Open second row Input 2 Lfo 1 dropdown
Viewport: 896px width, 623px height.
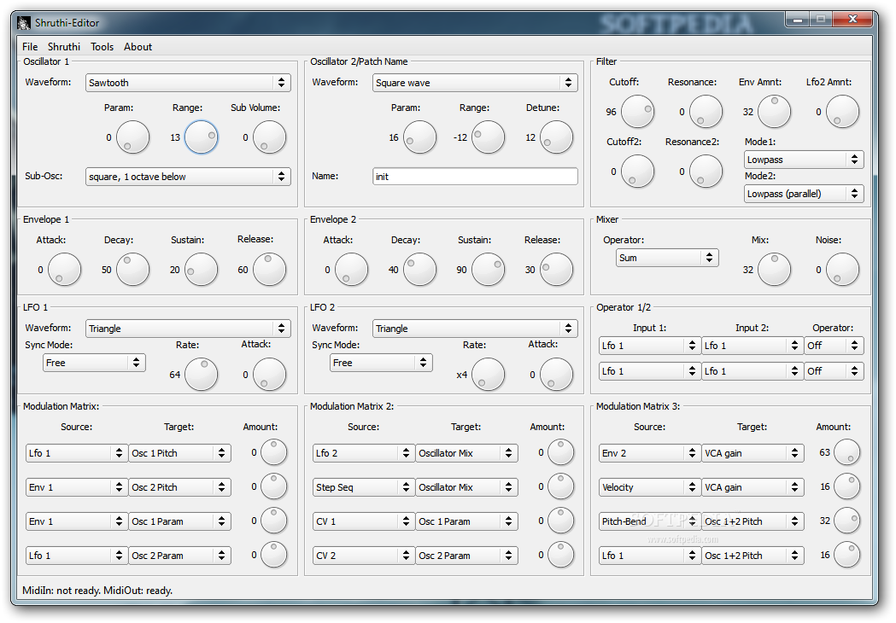click(x=752, y=371)
